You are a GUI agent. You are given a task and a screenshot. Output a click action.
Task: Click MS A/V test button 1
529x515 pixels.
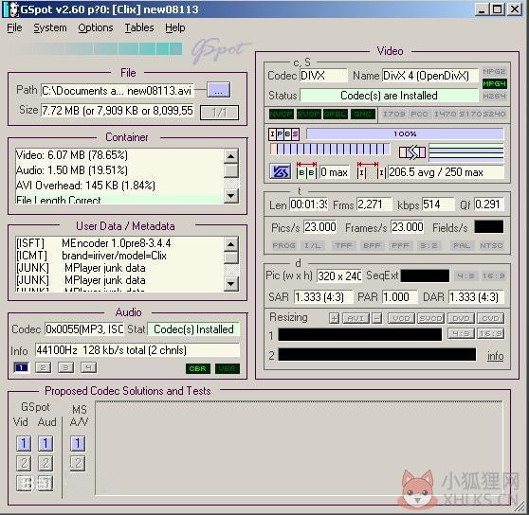(x=78, y=444)
